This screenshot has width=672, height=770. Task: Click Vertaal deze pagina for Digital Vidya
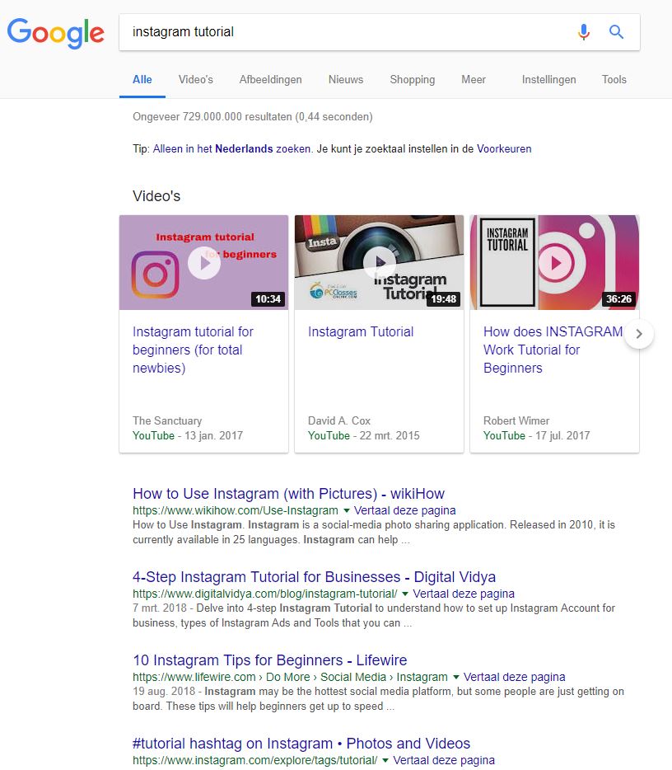(464, 594)
